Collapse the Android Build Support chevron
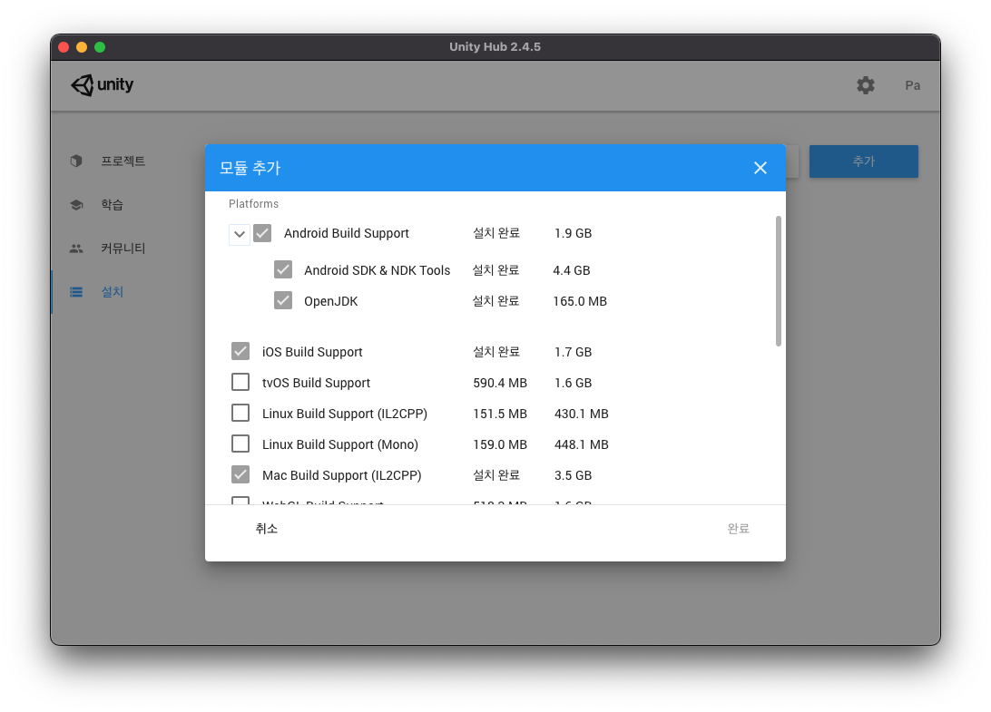 (x=239, y=234)
